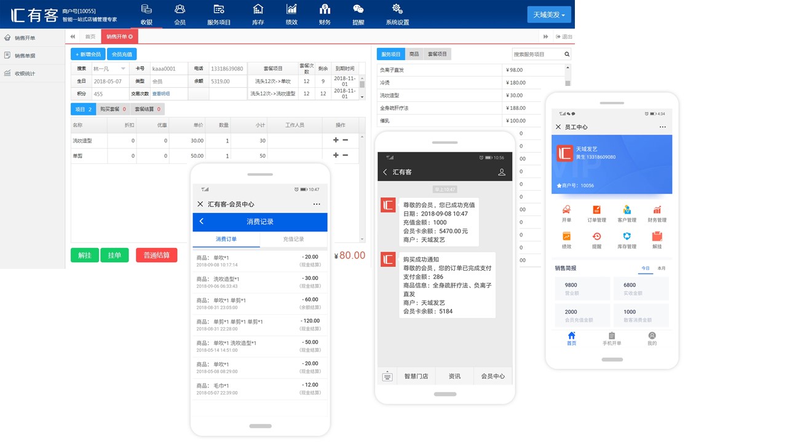Image resolution: width=787 pixels, height=442 pixels.
Task: Open the 会员 members icon in top nav
Action: pyautogui.click(x=180, y=9)
